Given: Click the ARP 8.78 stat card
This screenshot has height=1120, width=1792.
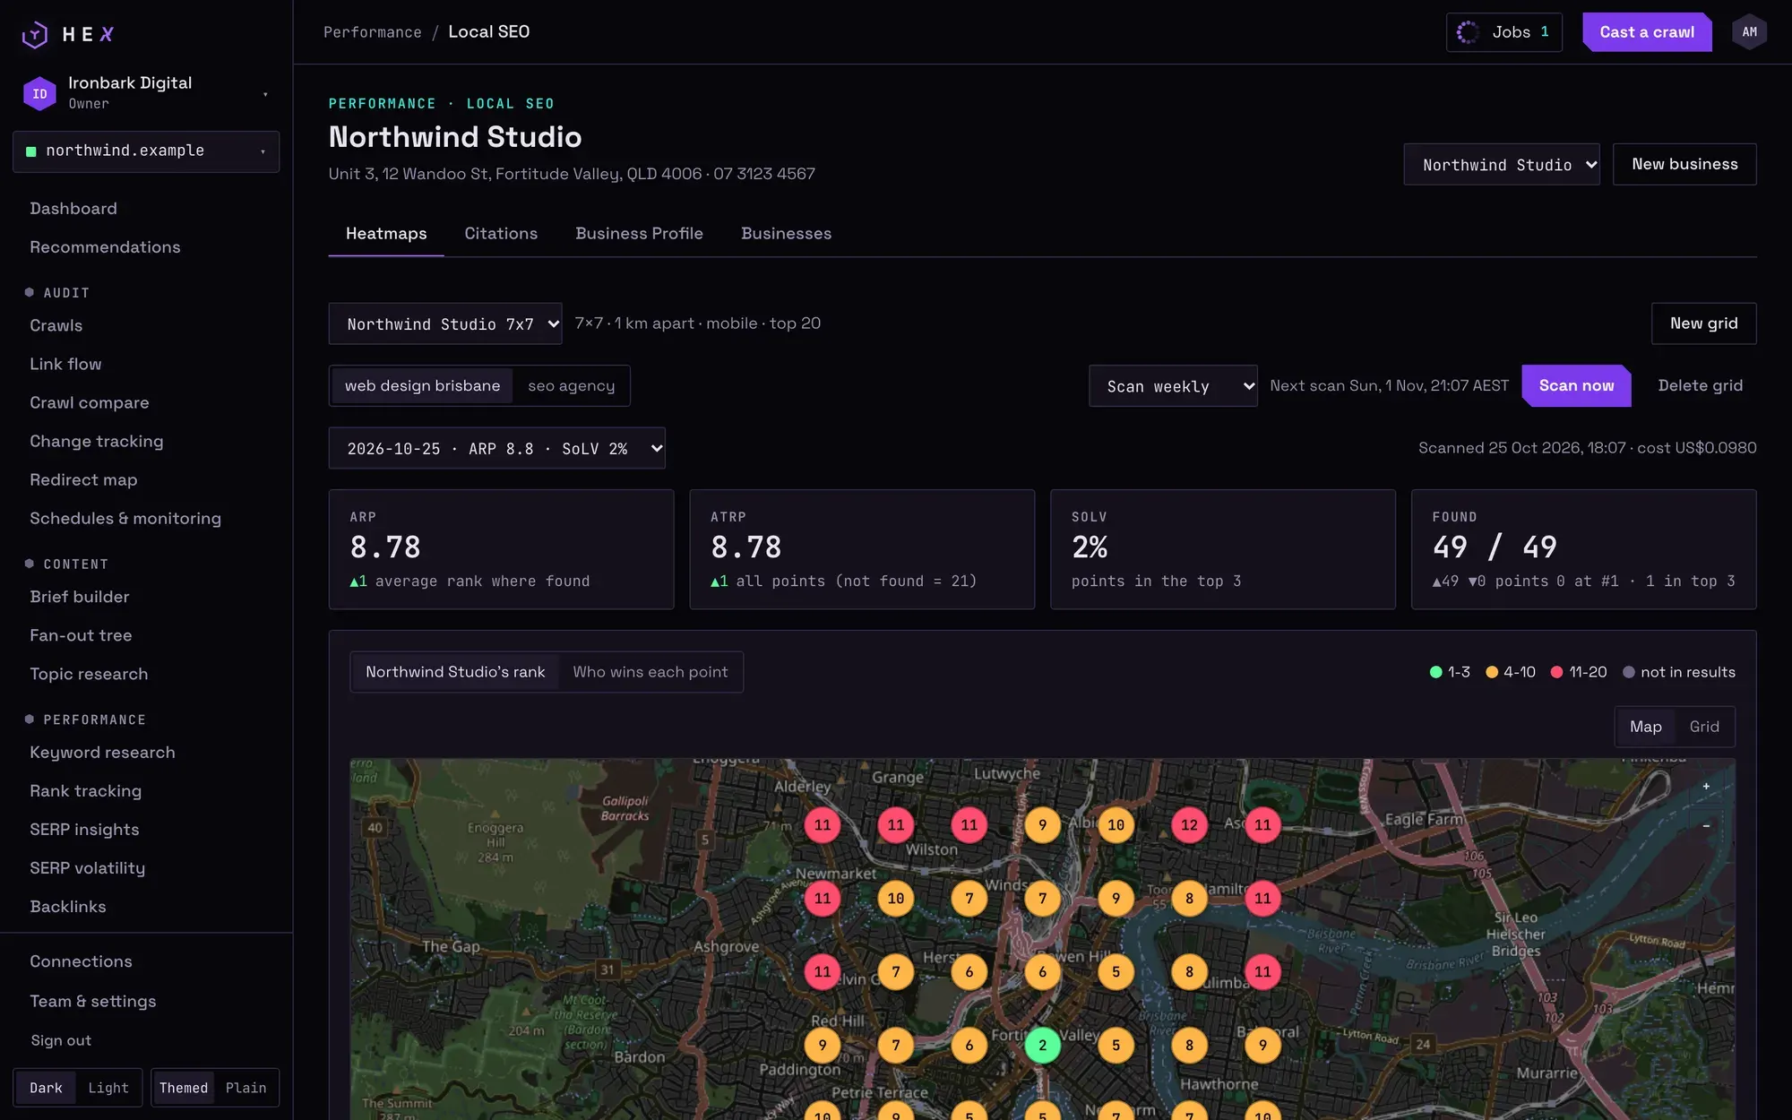Looking at the screenshot, I should (x=501, y=549).
